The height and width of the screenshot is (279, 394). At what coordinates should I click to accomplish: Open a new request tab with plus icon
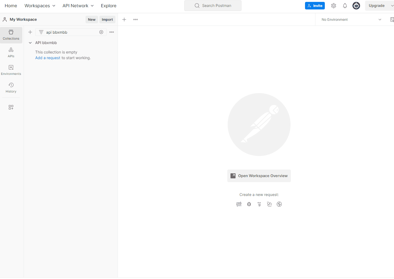(124, 20)
